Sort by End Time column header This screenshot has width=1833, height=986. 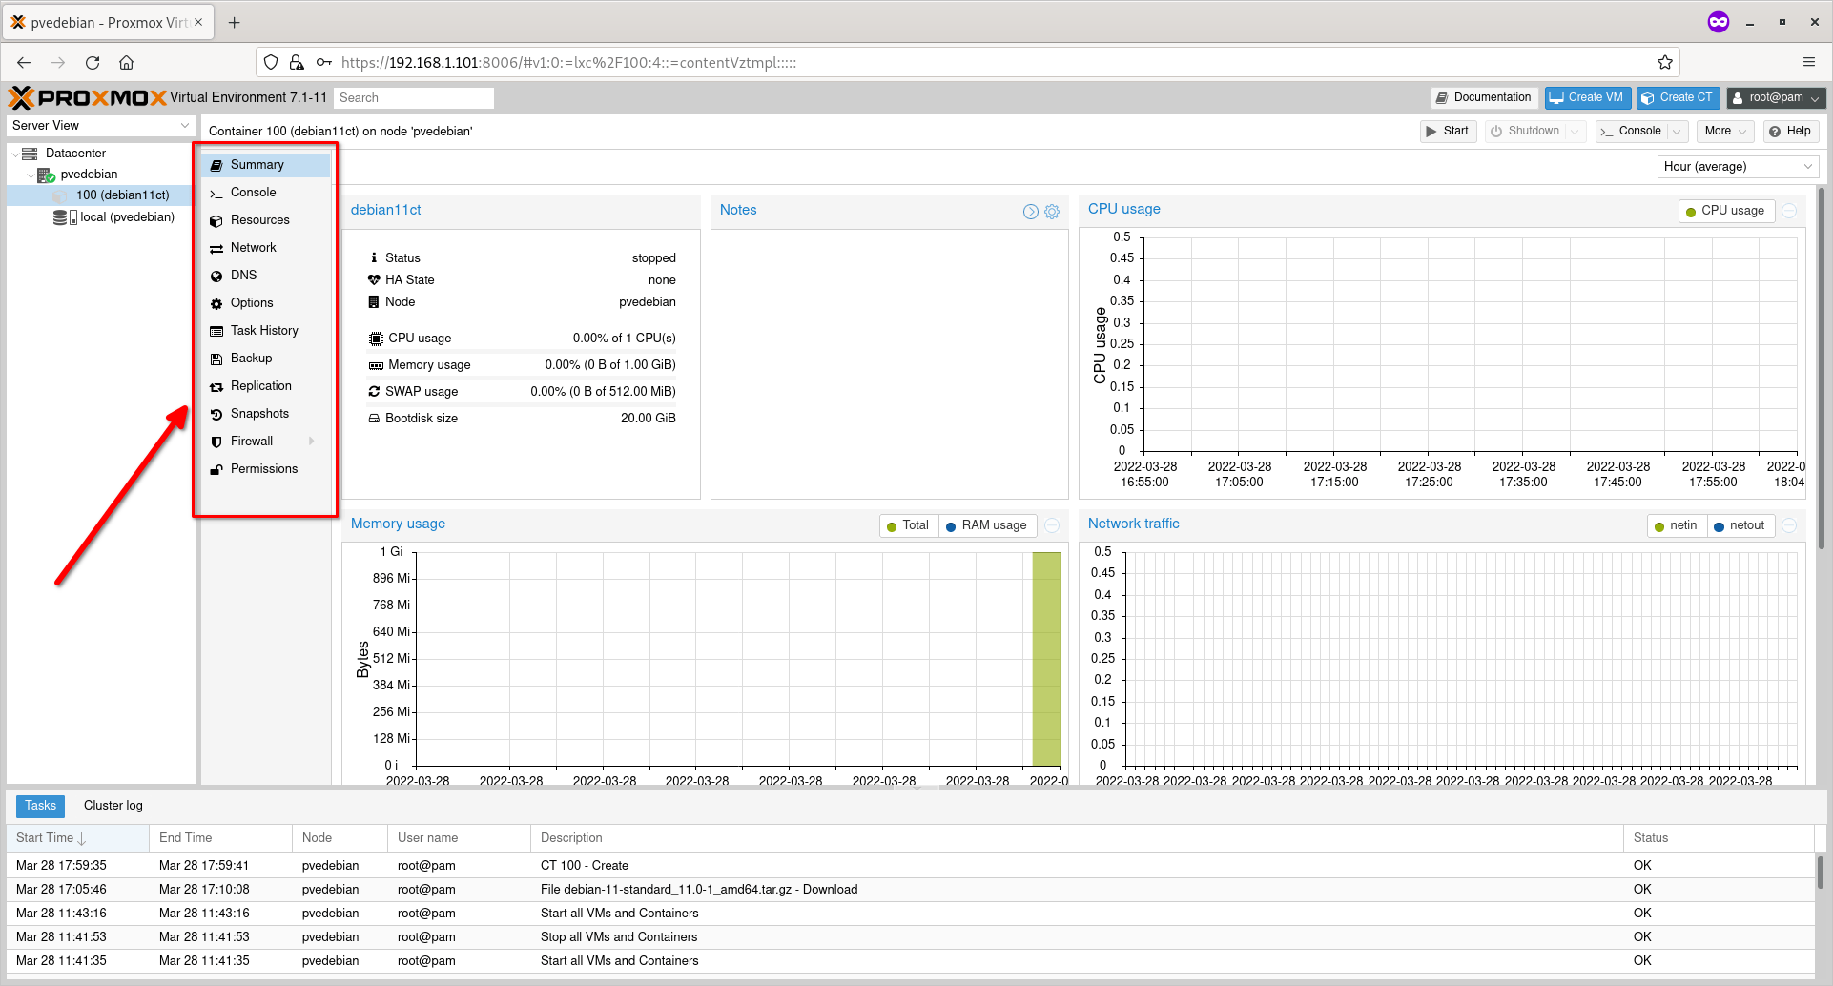click(x=220, y=839)
